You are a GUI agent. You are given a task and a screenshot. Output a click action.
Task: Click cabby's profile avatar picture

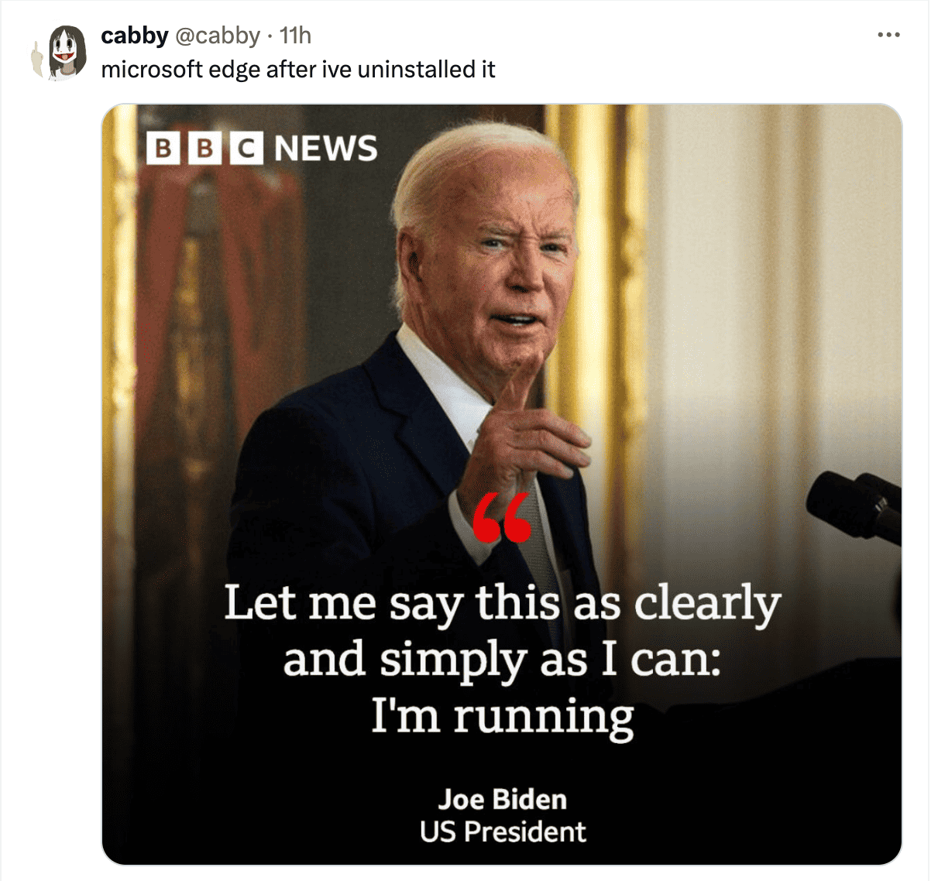59,52
